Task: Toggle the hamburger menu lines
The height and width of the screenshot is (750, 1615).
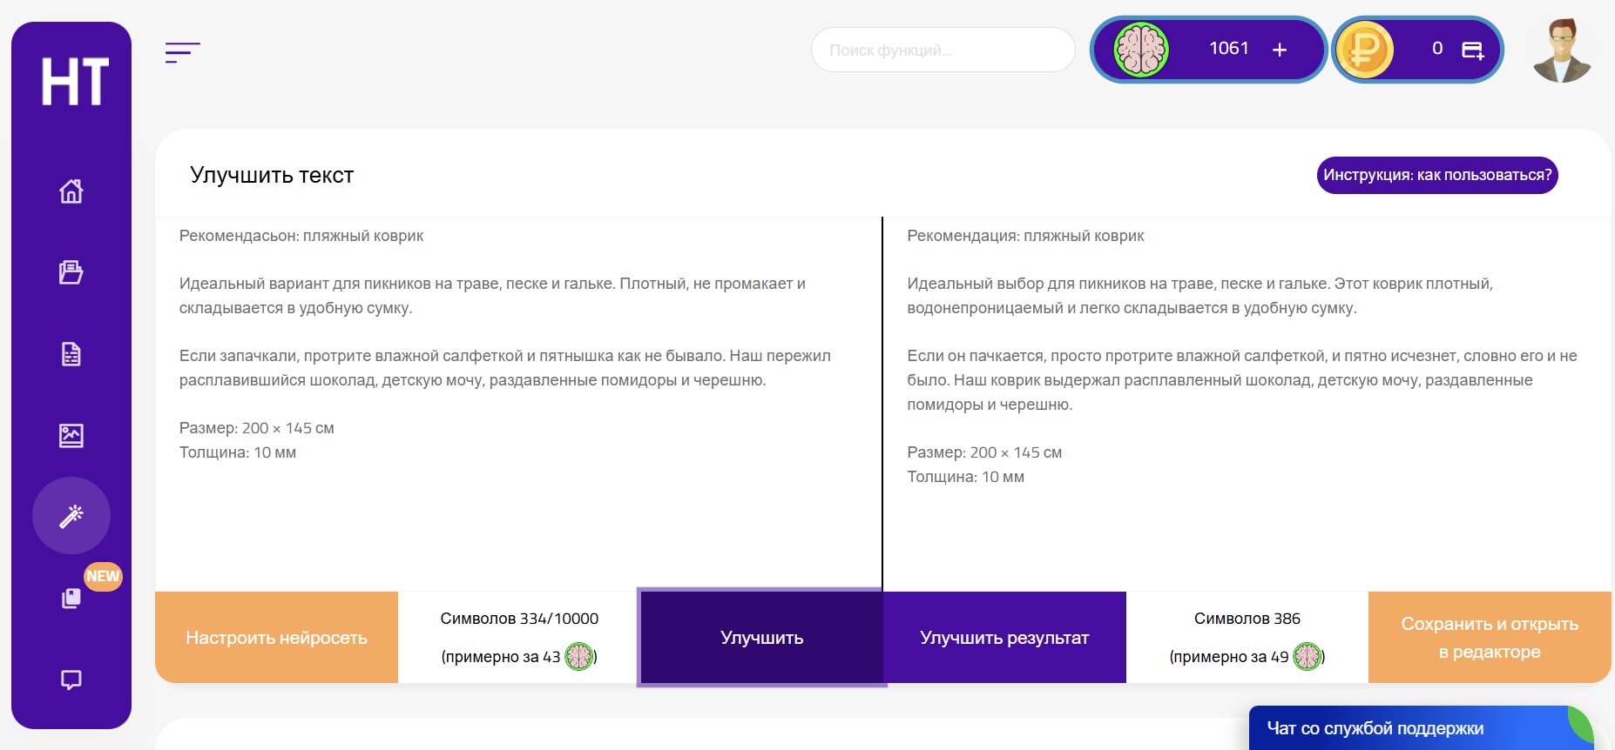Action: click(183, 52)
